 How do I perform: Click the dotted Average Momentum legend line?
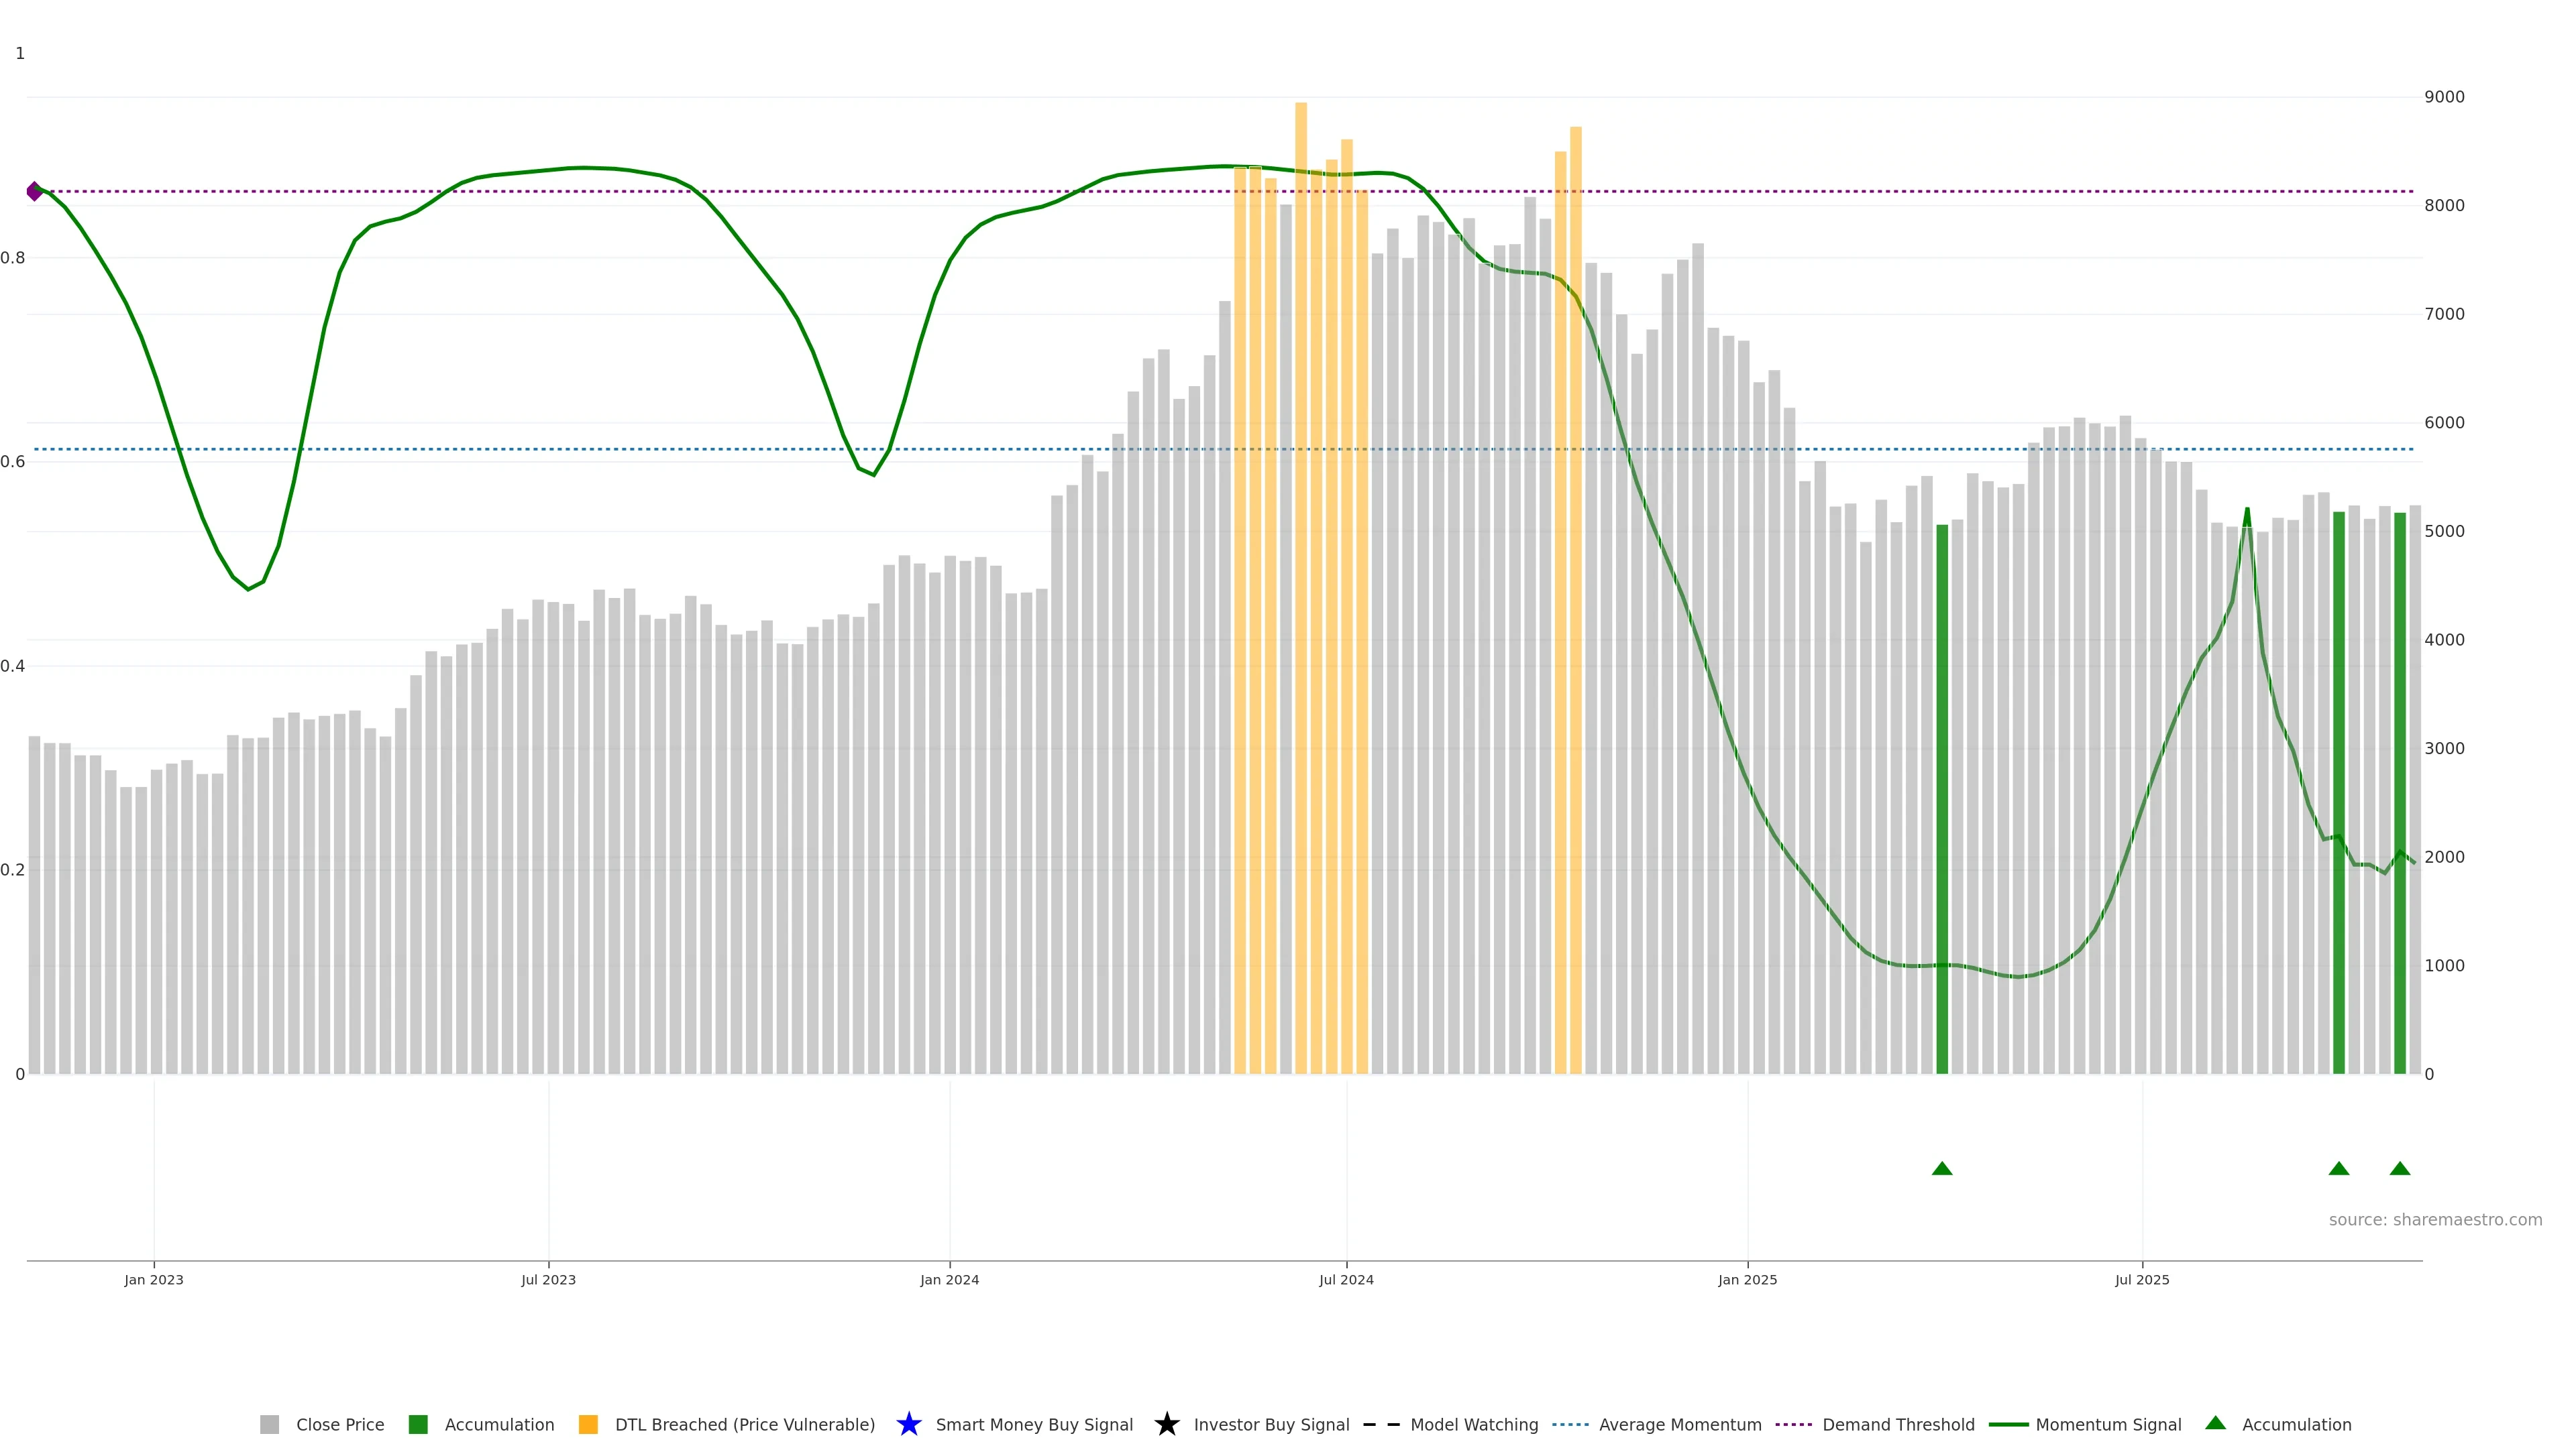point(1570,1425)
